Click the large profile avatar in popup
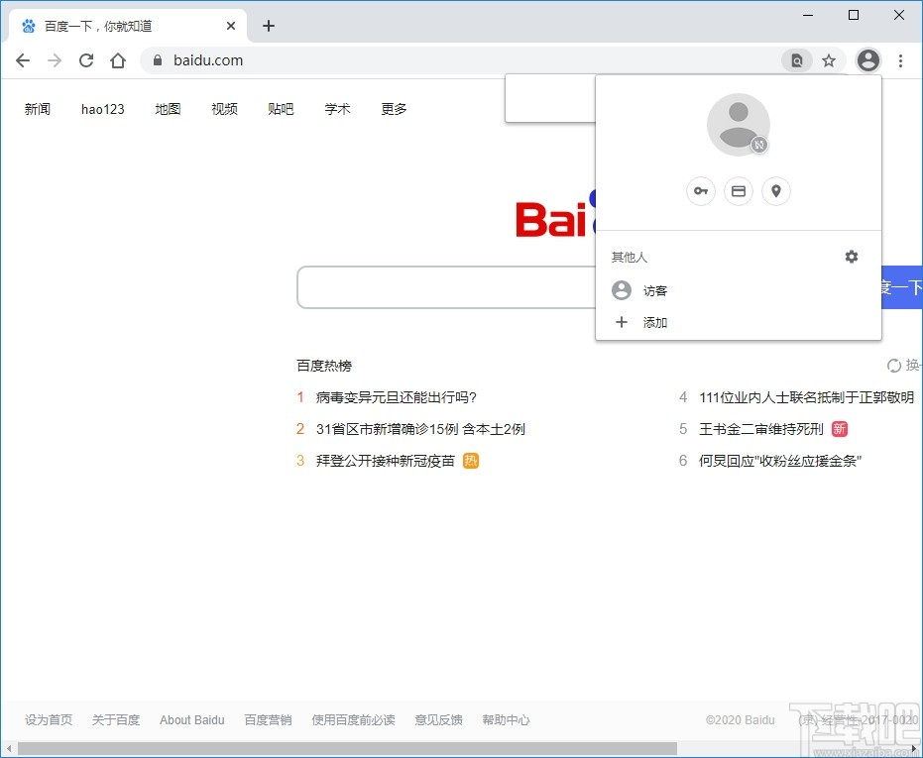 [739, 124]
